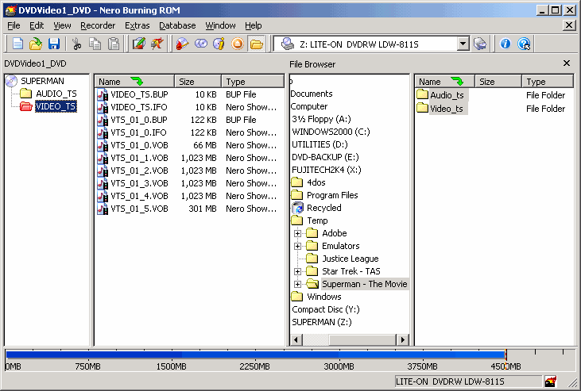Expand Superman - The Movie node
The width and height of the screenshot is (581, 391).
[x=297, y=284]
